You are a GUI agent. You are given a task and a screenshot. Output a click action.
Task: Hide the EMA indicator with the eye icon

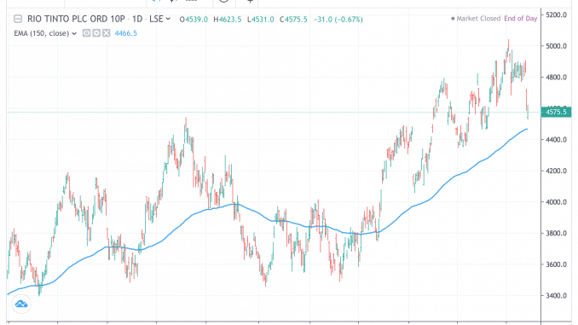[x=86, y=33]
